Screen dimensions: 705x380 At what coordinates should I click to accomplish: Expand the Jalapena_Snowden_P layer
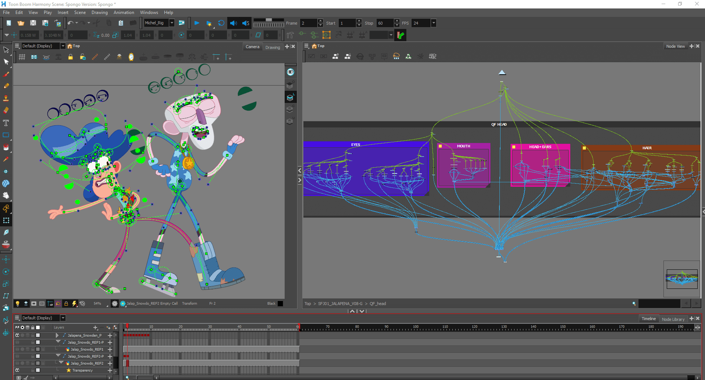click(x=57, y=335)
